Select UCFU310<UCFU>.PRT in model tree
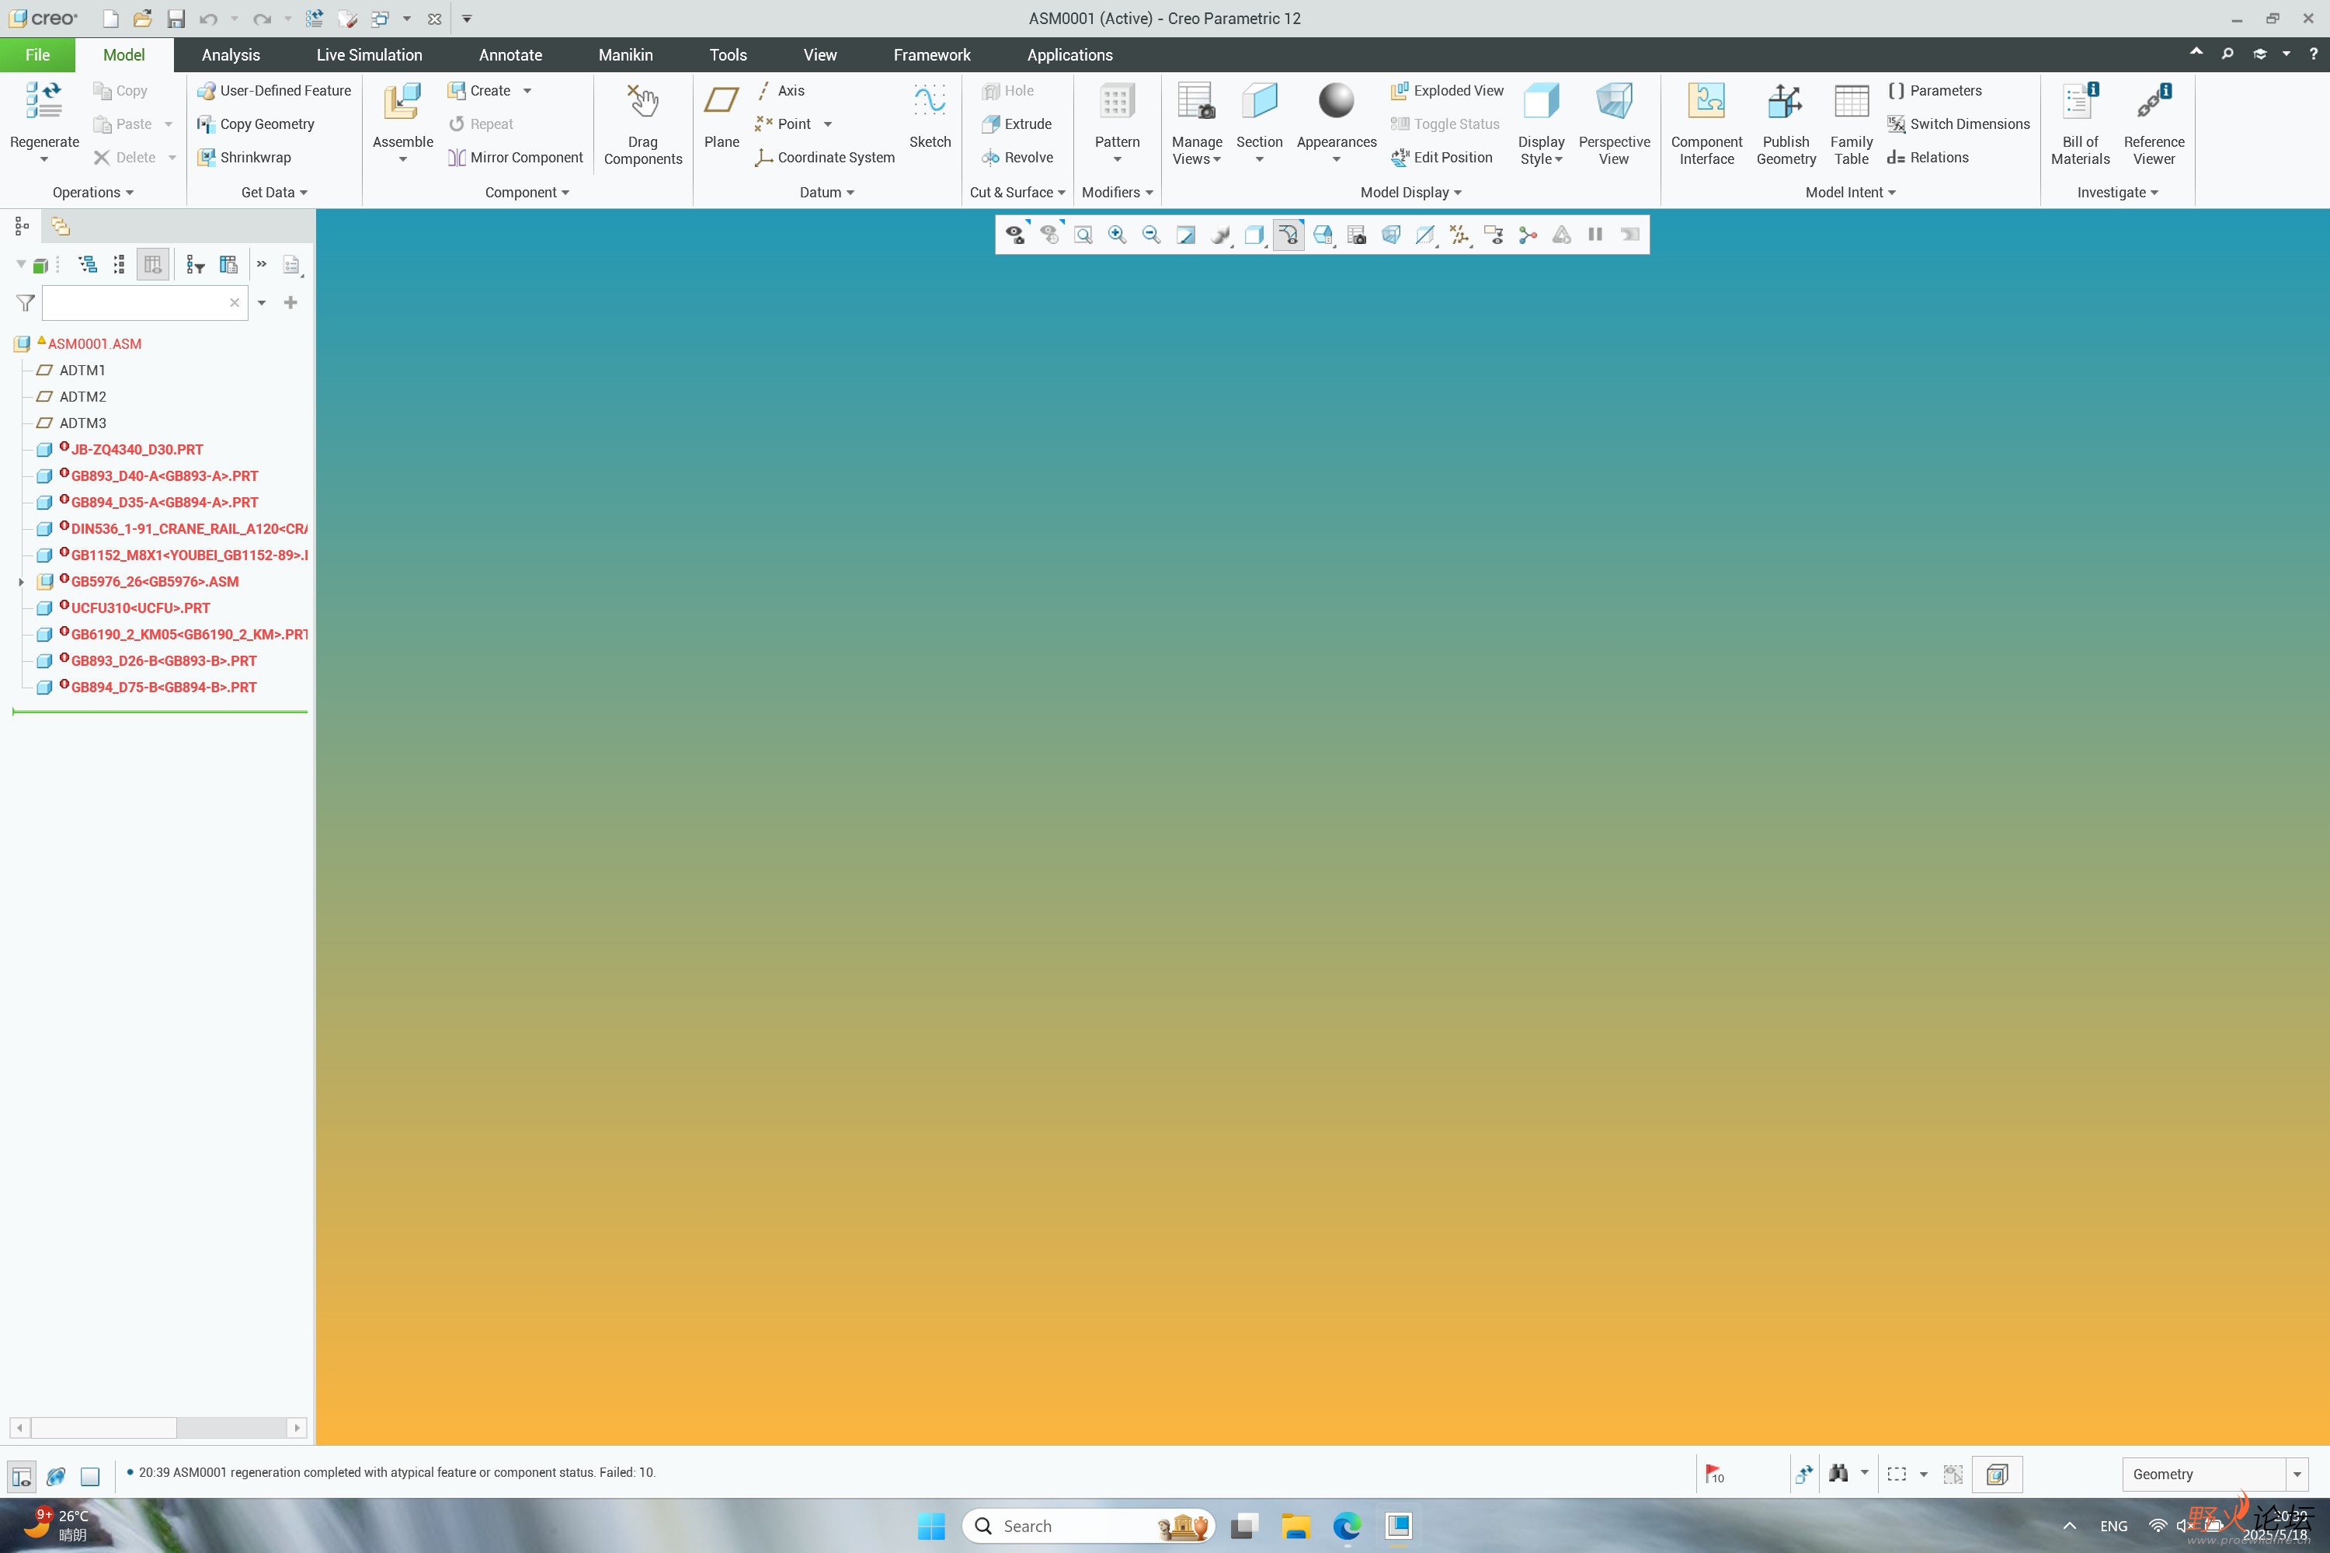 140,608
